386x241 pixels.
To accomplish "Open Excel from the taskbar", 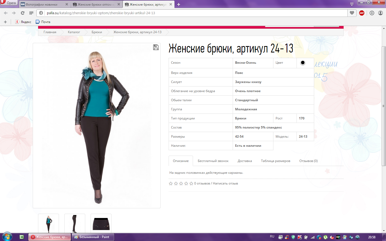I will coord(22,237).
